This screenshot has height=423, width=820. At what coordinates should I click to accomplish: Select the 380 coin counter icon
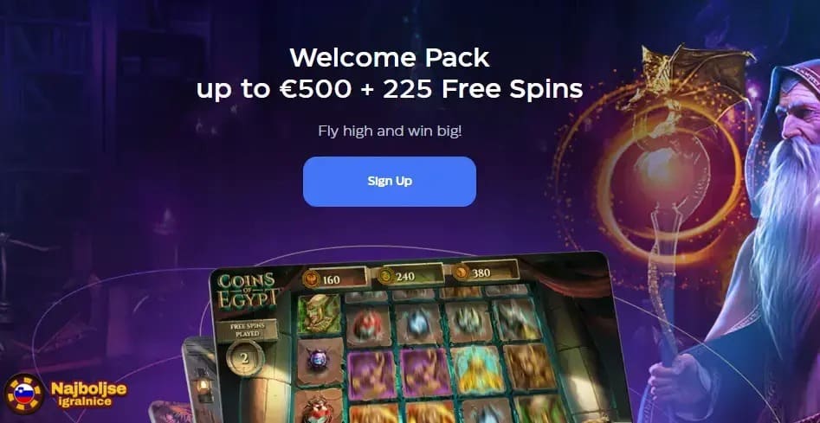coord(462,272)
